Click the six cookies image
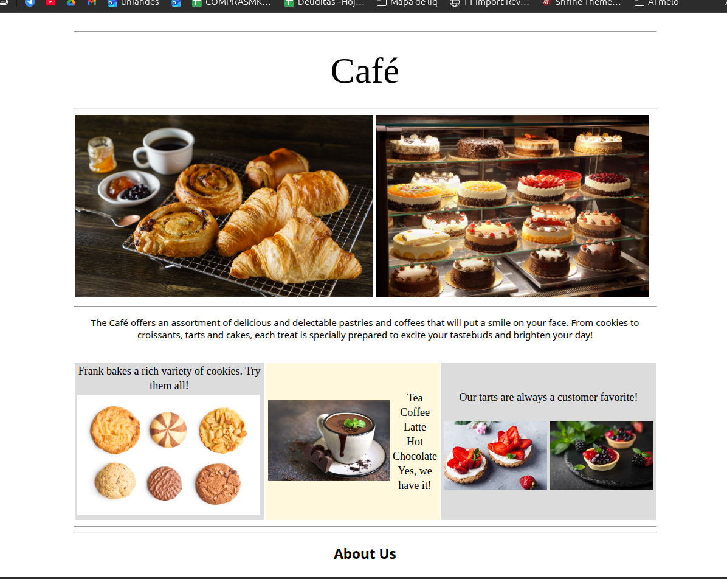Viewport: 727px width, 579px height. 168,455
